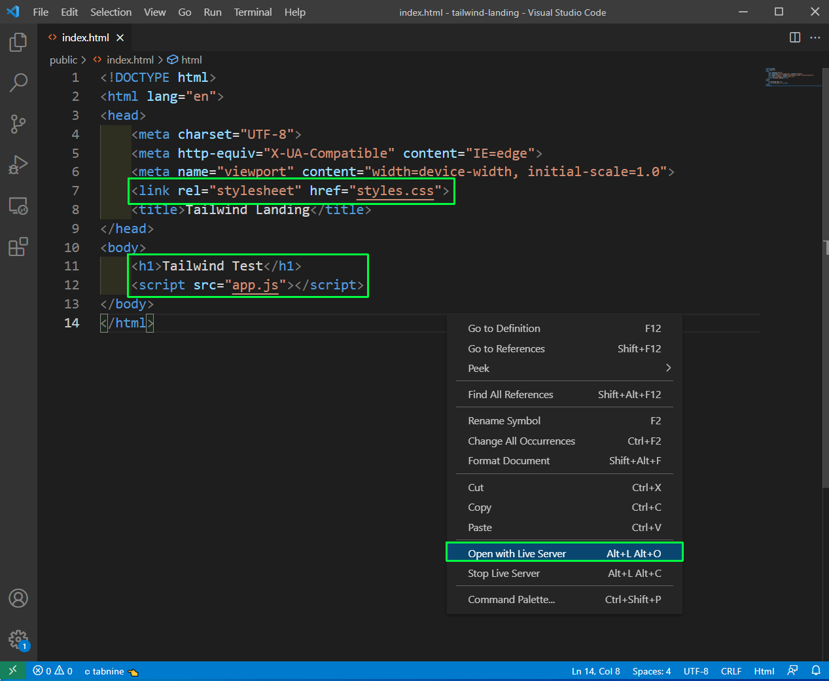Click 'UTF-8' encoding selector

pos(696,671)
